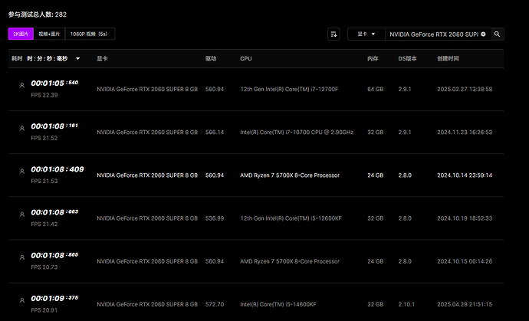Image resolution: width=529 pixels, height=321 pixels.
Task: Click the FPS 20.73 value
Action: coord(44,267)
